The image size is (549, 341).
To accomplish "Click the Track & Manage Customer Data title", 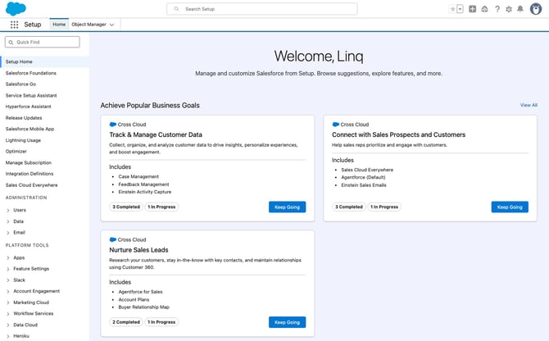I will tap(156, 134).
